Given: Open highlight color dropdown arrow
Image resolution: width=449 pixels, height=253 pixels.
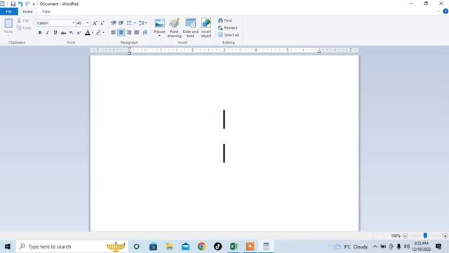Looking at the screenshot, I should pyautogui.click(x=103, y=32).
